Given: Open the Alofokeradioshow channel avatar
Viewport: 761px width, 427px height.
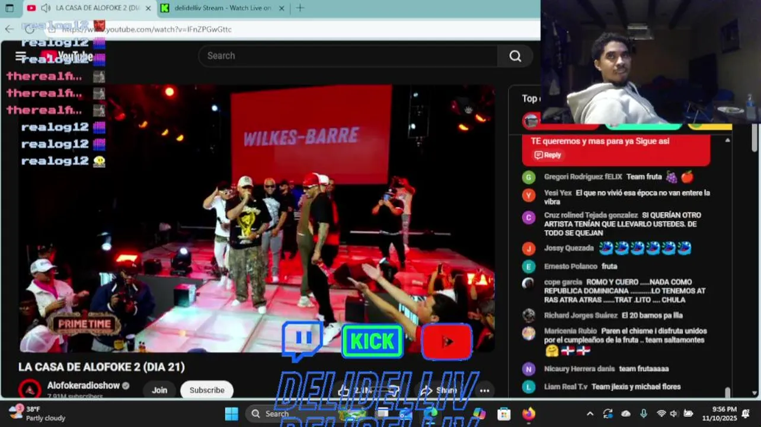Looking at the screenshot, I should pos(30,390).
